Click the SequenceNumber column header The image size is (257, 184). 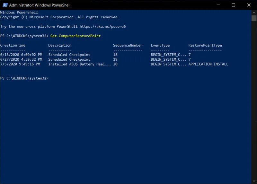point(128,45)
